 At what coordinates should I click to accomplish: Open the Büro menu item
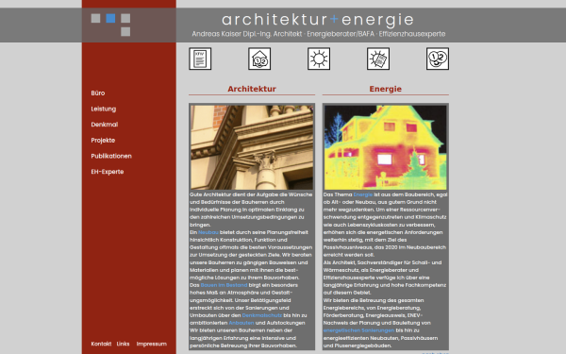[98, 93]
